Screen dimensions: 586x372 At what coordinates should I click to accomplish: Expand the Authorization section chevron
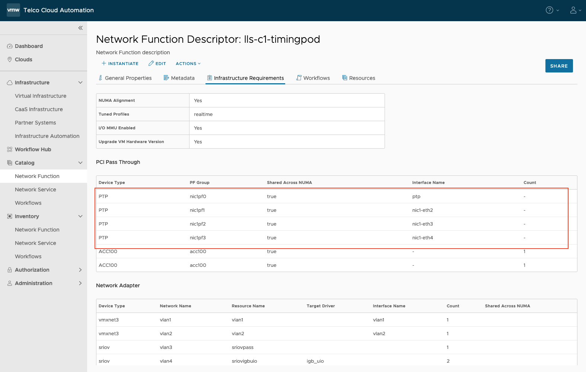80,270
